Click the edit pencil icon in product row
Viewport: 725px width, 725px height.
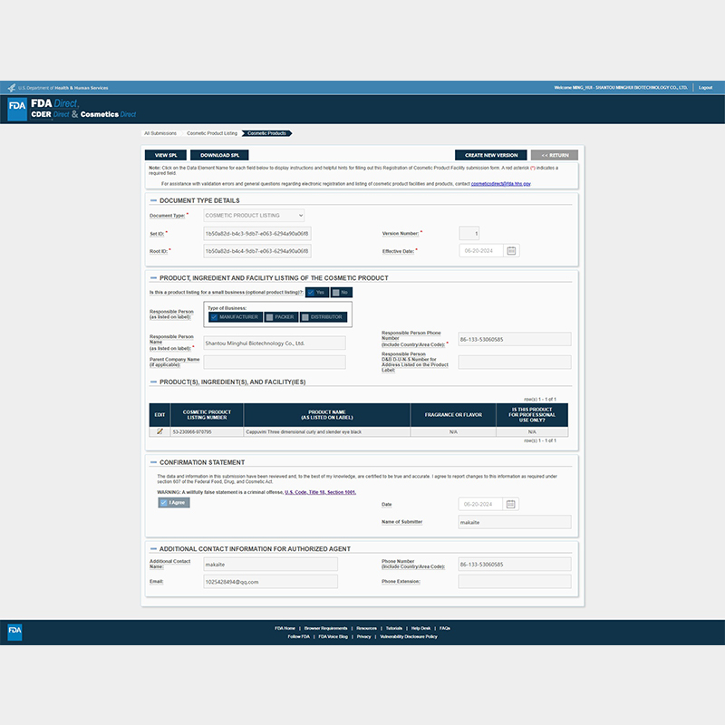[x=159, y=432]
